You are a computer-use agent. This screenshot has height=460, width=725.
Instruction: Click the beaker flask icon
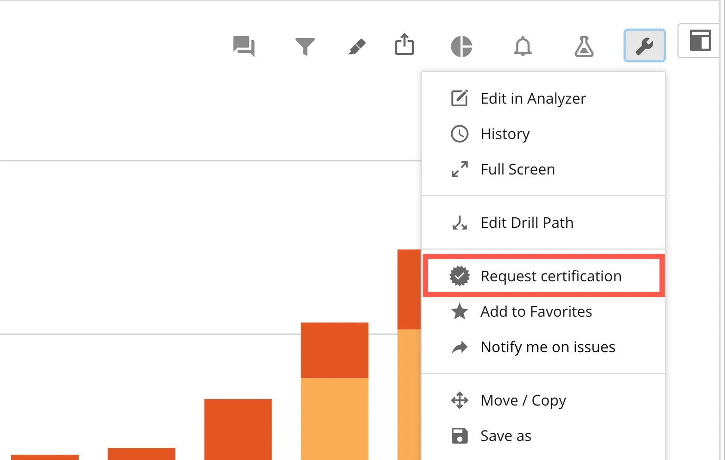[584, 47]
